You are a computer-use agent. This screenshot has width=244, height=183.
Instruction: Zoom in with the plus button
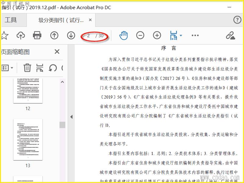pyautogui.click(x=157, y=35)
